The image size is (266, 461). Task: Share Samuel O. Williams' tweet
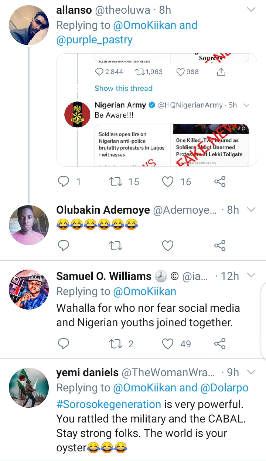click(x=220, y=344)
